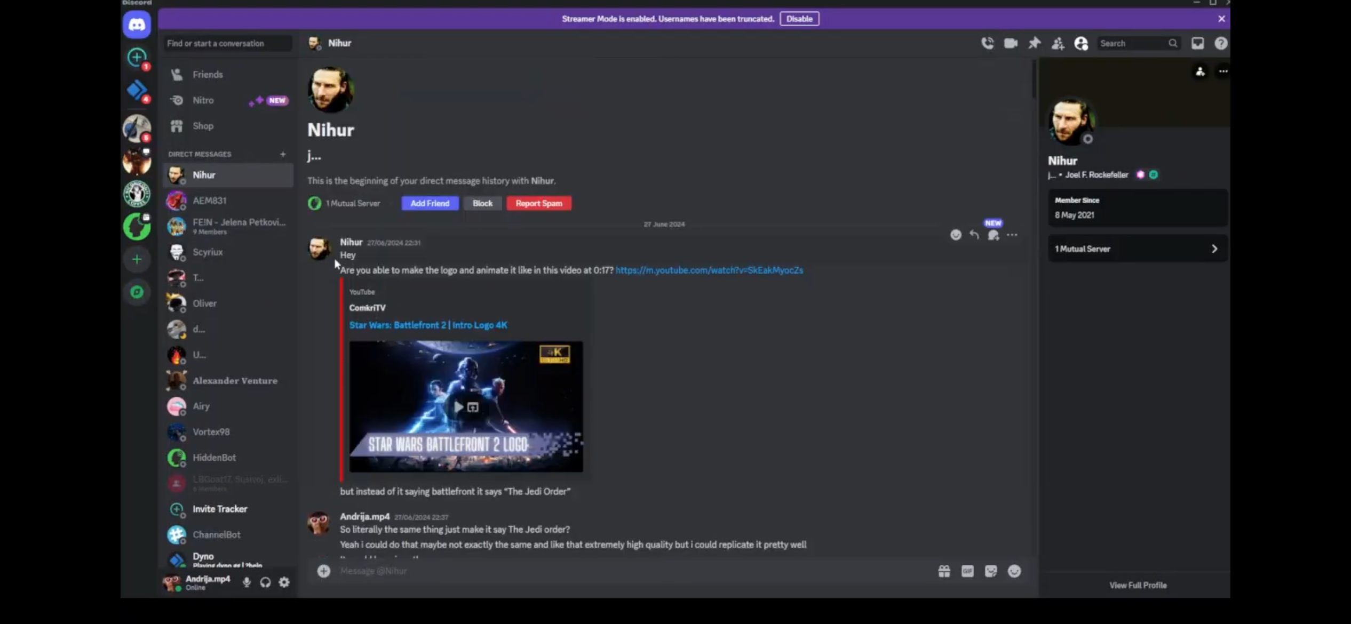Image resolution: width=1351 pixels, height=624 pixels.
Task: Add a server with the plus circle below the server list
Action: coord(137,260)
